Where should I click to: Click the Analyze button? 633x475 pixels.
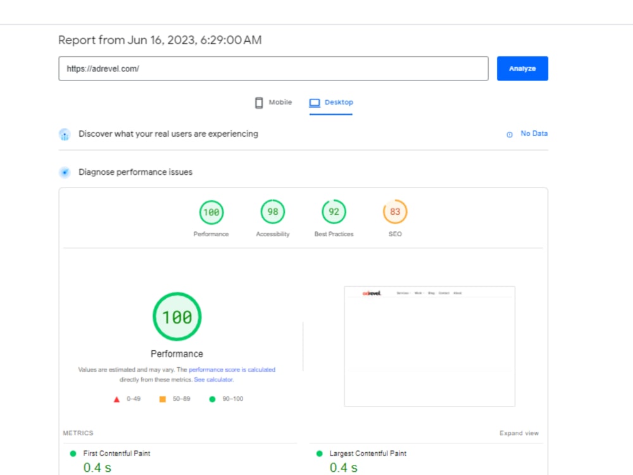click(522, 68)
